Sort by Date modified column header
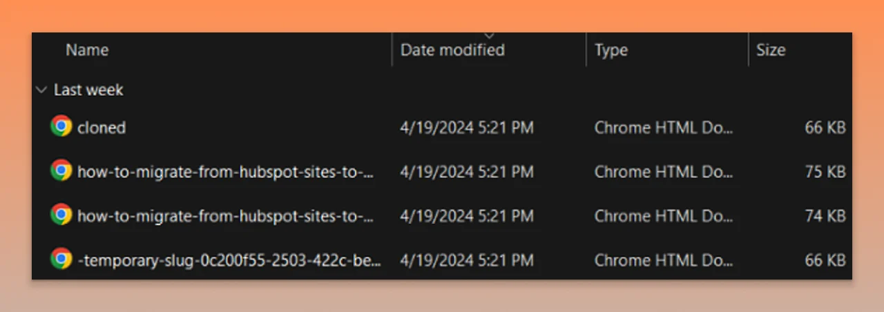The image size is (884, 312). click(452, 50)
